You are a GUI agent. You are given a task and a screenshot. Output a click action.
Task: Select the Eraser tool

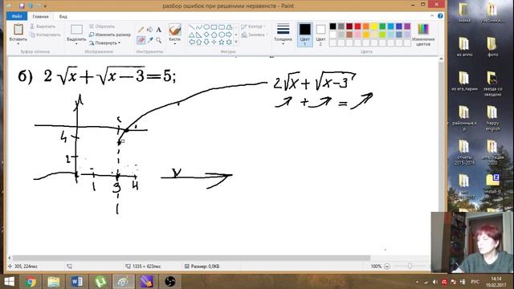tap(141, 40)
